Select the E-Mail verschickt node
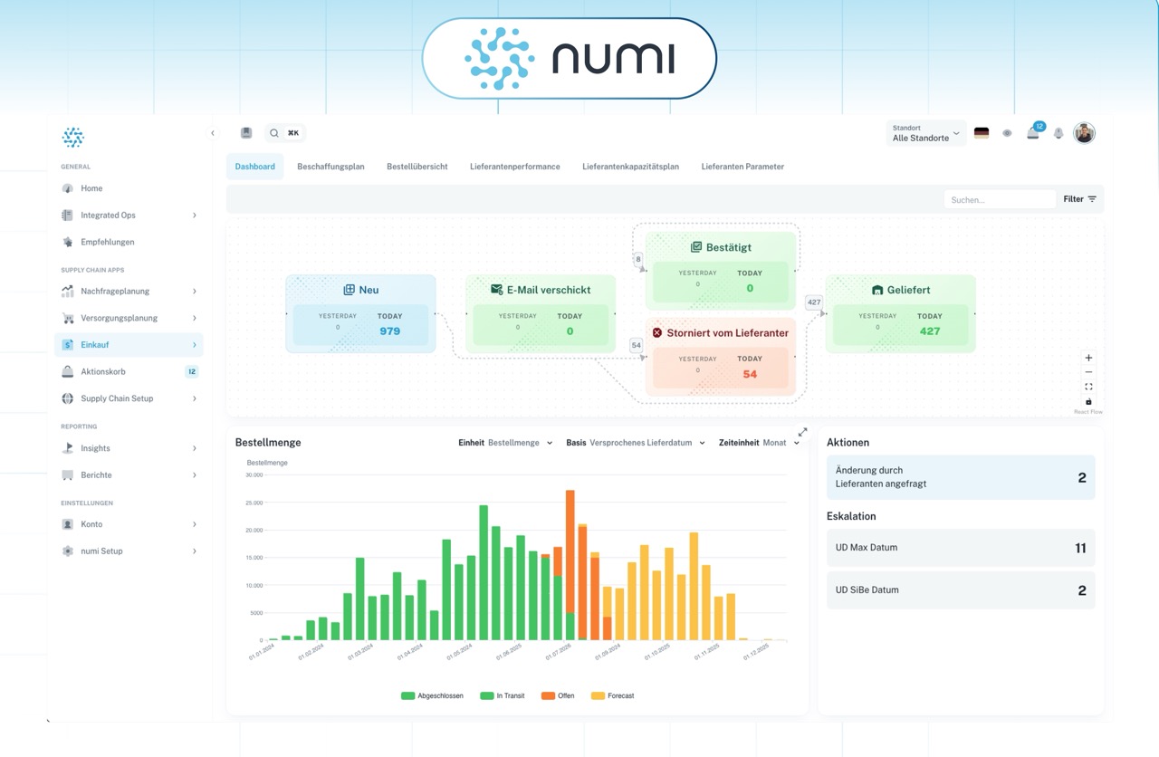 click(x=541, y=313)
